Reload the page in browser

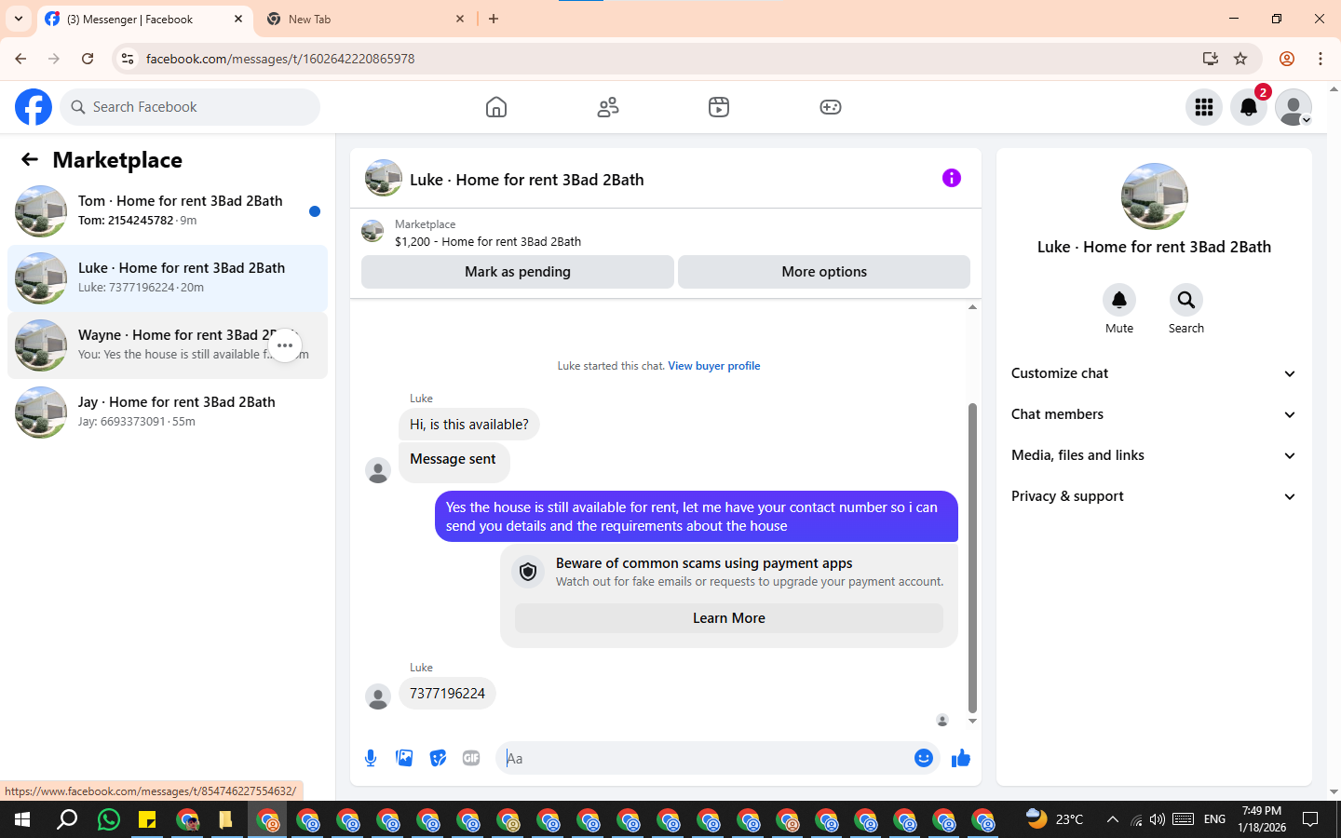[88, 59]
